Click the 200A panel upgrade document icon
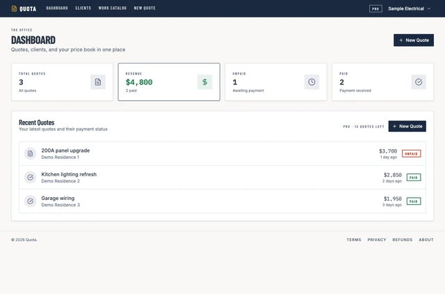 30,153
